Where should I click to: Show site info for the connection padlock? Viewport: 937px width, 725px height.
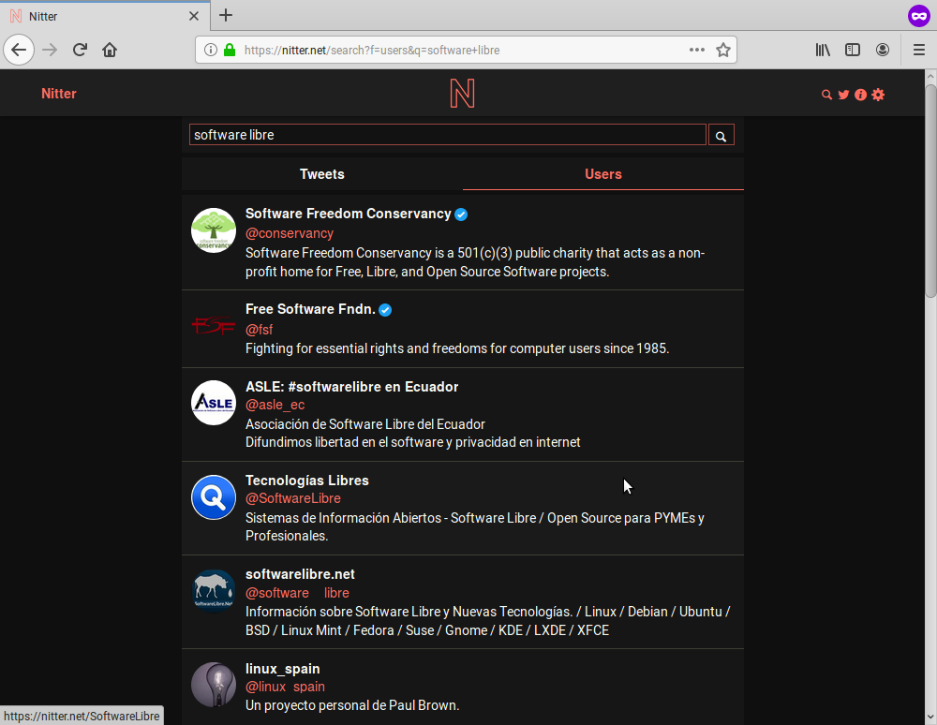[230, 50]
